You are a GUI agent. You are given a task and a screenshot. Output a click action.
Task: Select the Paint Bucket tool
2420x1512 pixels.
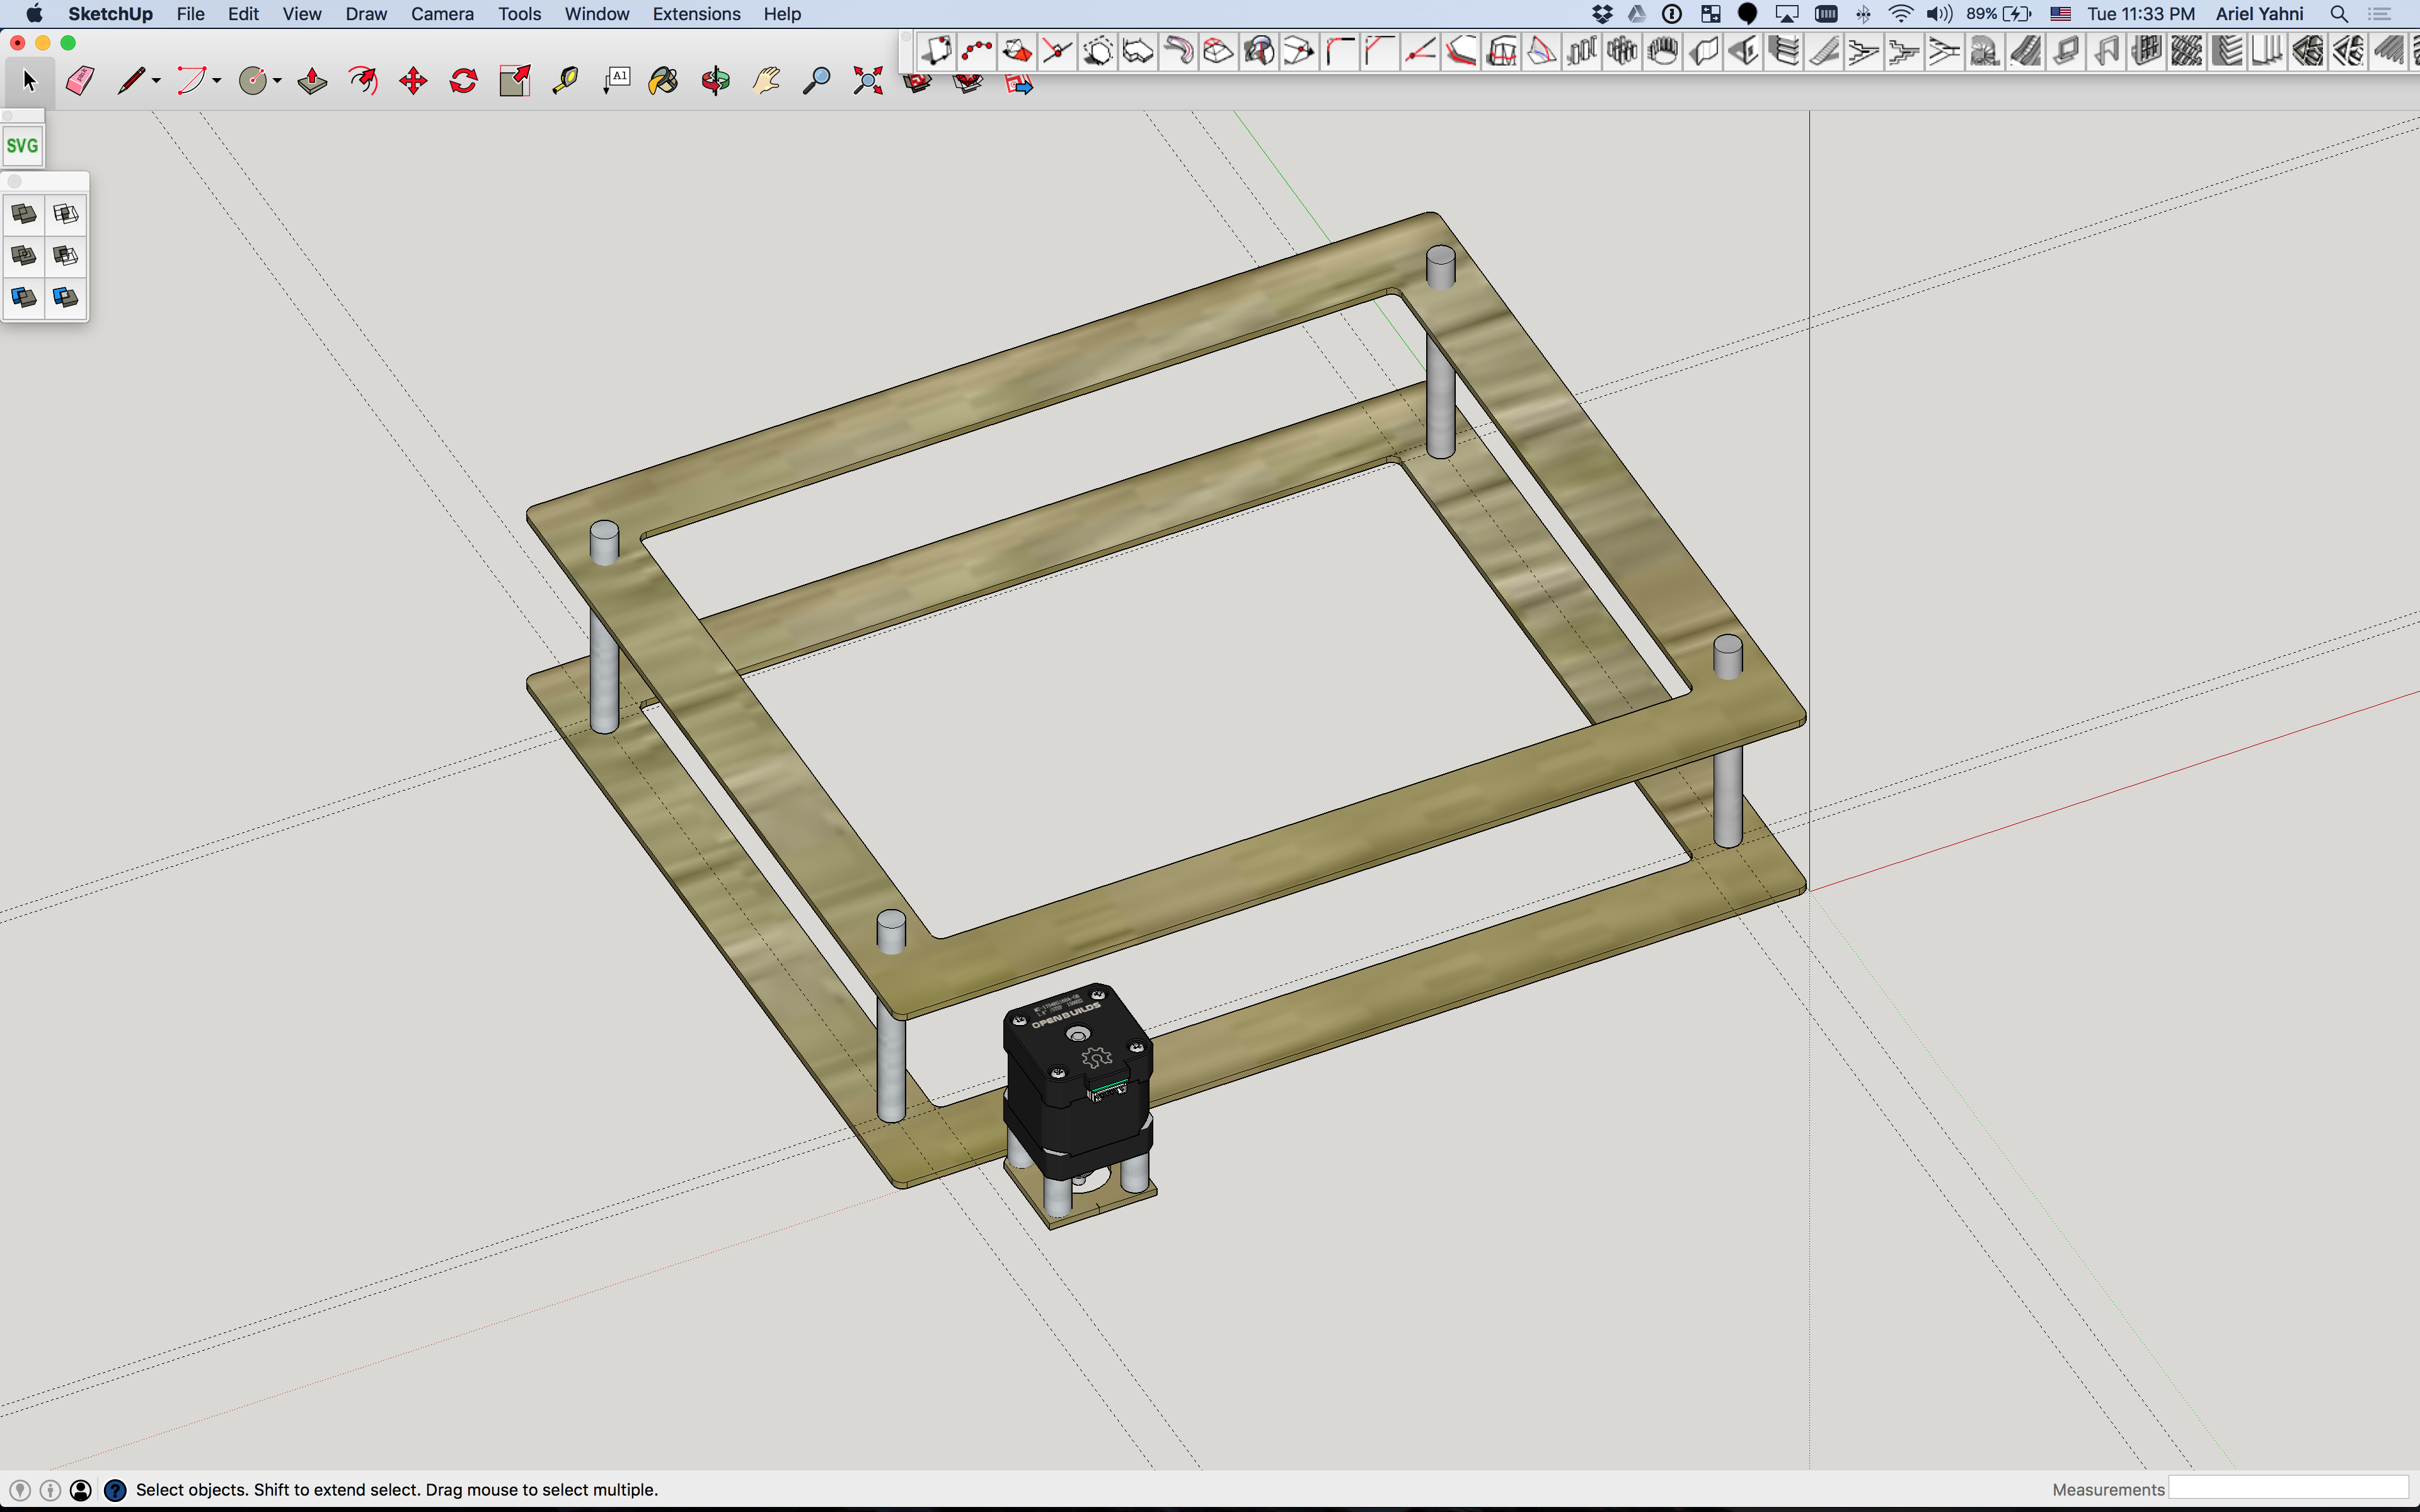click(663, 81)
